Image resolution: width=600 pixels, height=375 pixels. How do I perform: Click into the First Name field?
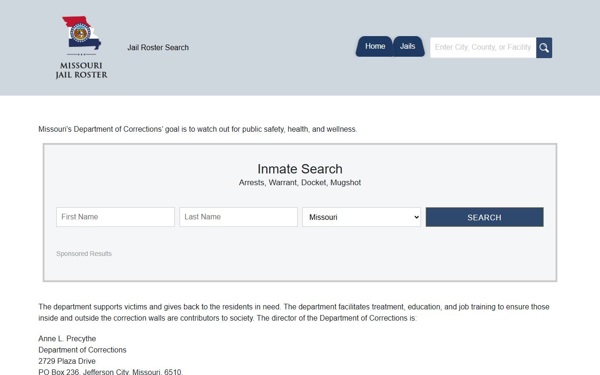tap(115, 217)
